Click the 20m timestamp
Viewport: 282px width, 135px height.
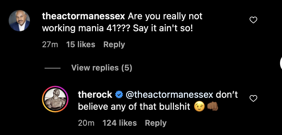pos(86,123)
